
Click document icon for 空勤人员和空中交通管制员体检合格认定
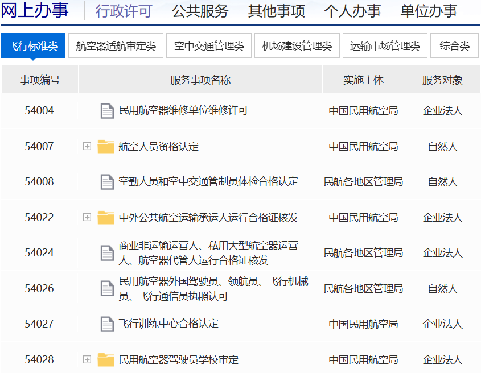point(107,182)
